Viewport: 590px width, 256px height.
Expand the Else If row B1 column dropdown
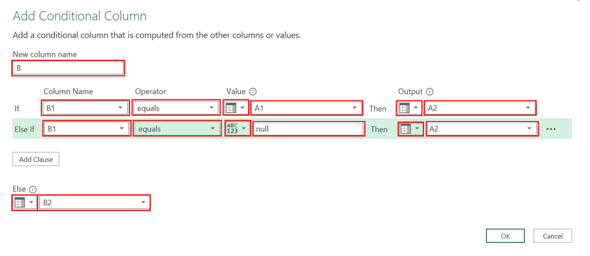click(121, 129)
